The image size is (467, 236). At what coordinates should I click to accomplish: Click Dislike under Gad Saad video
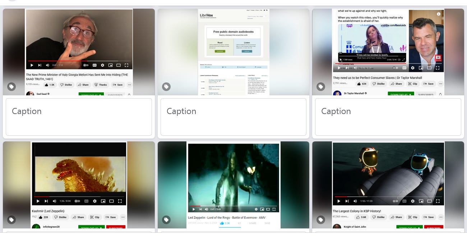click(x=66, y=85)
